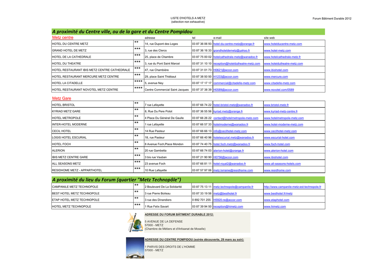Visit www.kyriad-metz-centre.fr
The height and width of the screenshot is (266, 376).
tap(281, 112)
